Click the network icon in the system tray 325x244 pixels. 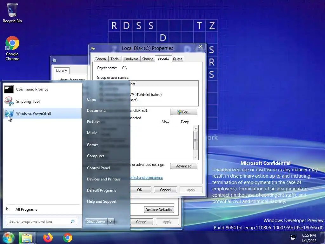point(293,238)
